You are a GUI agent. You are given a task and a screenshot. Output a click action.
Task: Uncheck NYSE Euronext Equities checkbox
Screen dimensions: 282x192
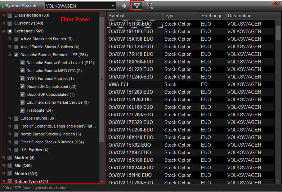22,79
